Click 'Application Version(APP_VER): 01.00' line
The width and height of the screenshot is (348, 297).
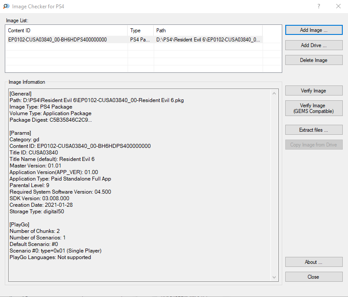coord(54,172)
